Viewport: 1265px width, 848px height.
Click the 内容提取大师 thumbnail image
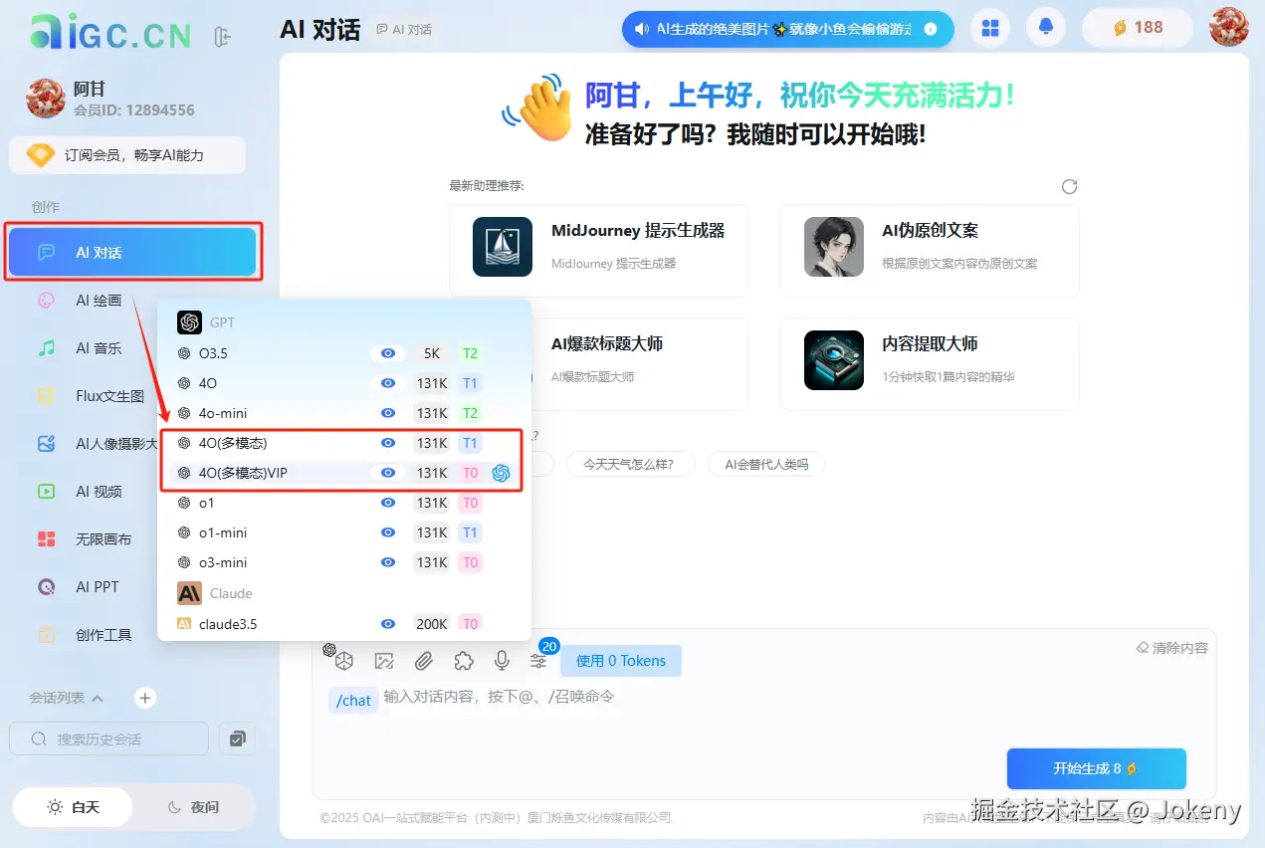coord(834,359)
